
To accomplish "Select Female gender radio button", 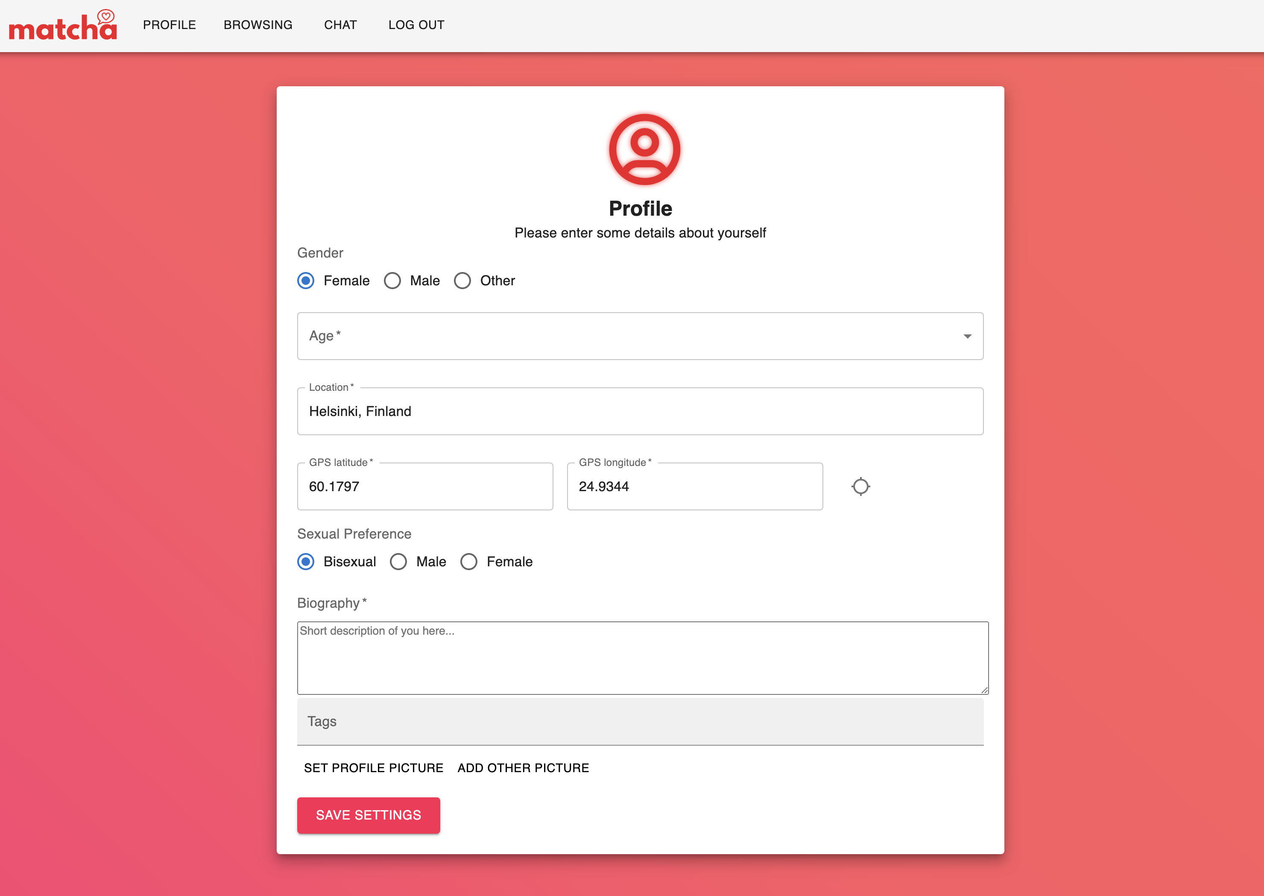I will tap(306, 281).
